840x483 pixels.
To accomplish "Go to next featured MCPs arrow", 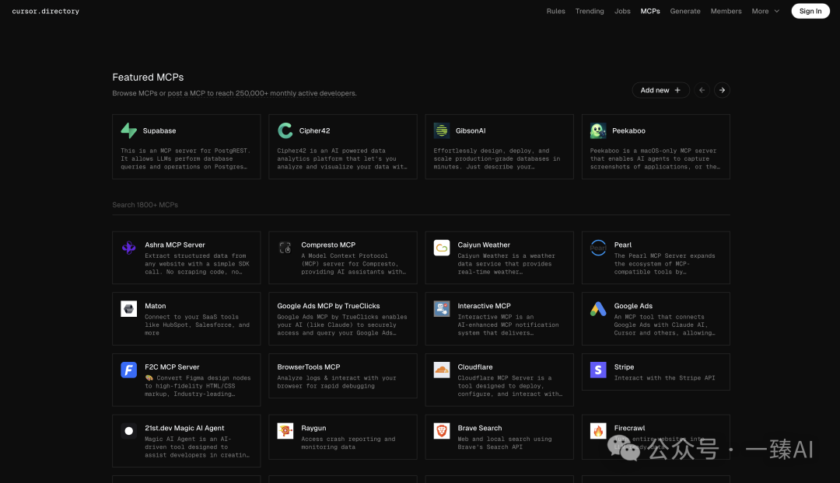I will tap(722, 90).
